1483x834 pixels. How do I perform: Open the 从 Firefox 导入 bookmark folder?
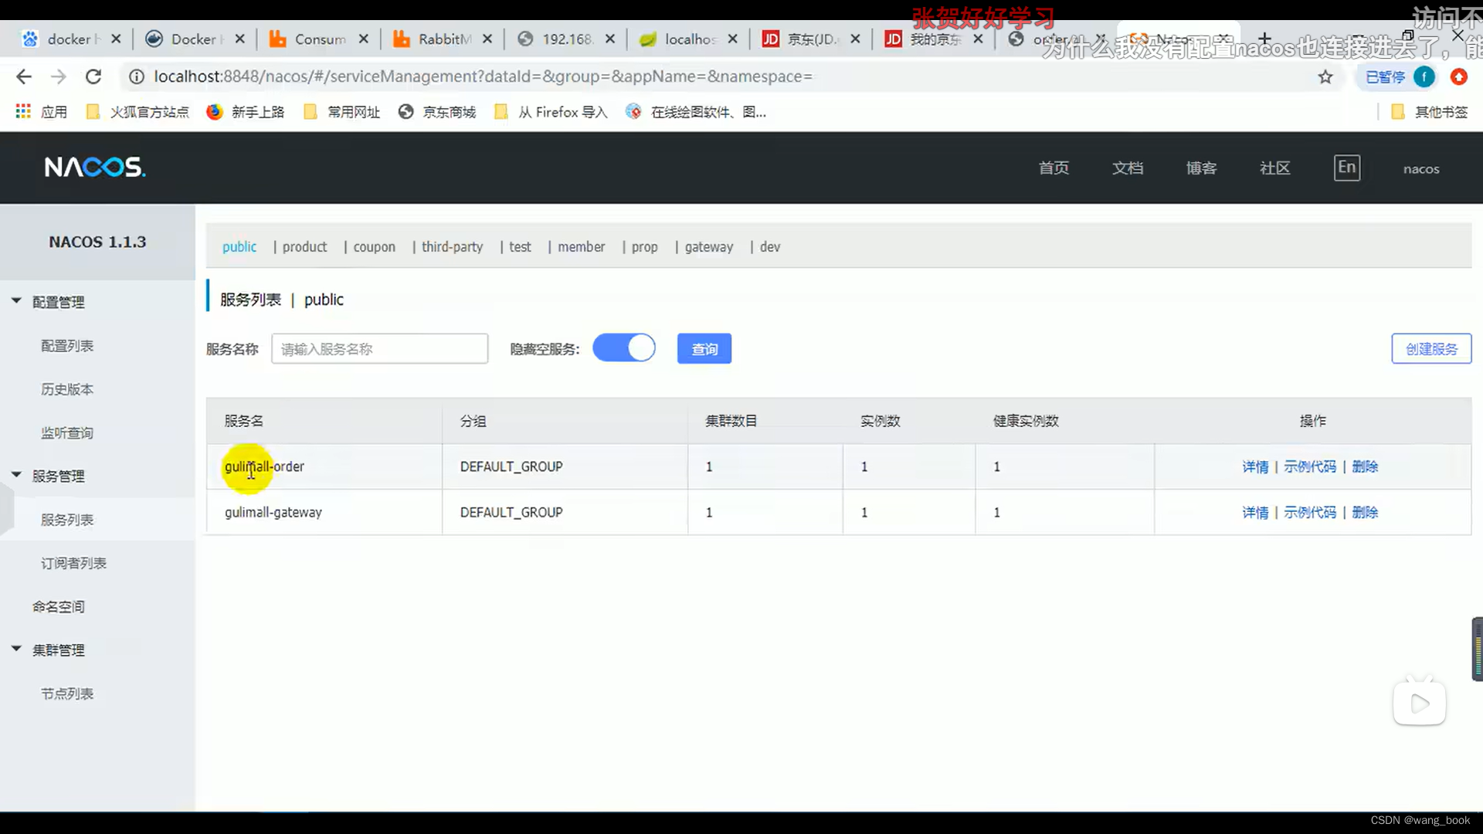click(551, 112)
